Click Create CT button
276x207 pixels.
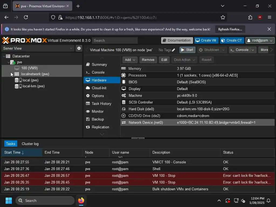[232, 40]
